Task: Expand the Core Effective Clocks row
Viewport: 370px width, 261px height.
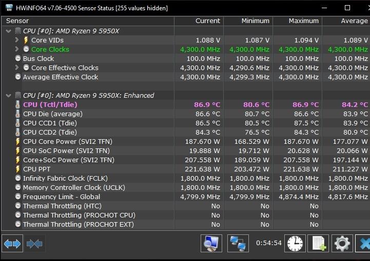Action: [17, 68]
